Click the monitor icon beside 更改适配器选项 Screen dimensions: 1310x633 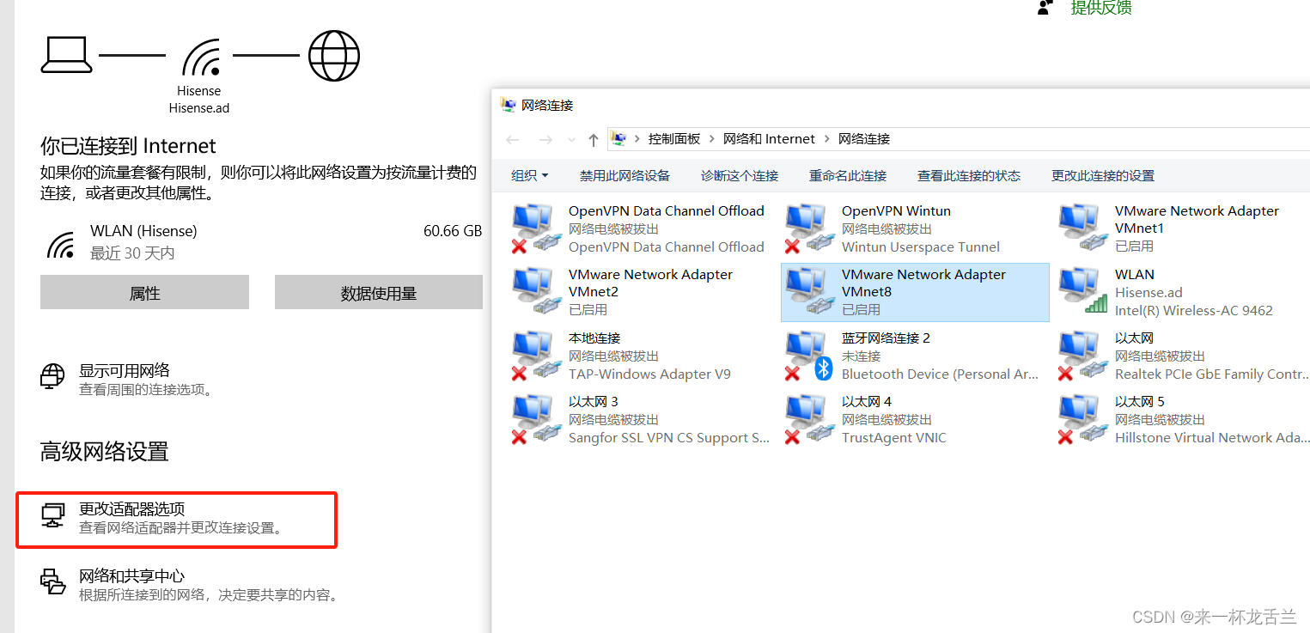pyautogui.click(x=53, y=515)
